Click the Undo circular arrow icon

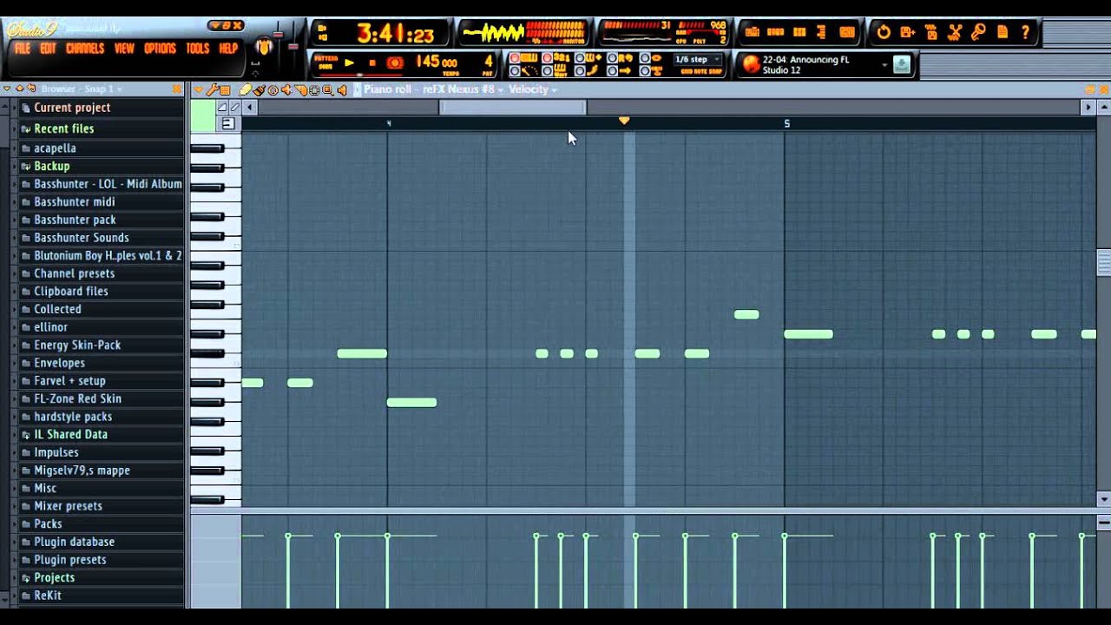[884, 32]
